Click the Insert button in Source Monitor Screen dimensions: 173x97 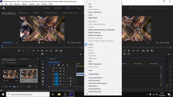click(x=56, y=51)
